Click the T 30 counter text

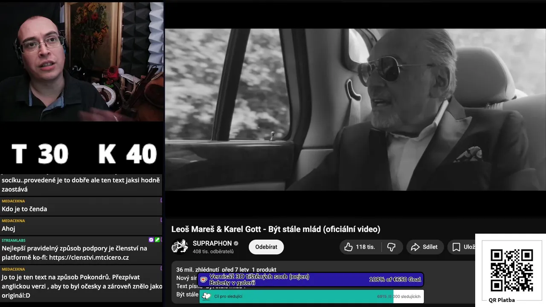point(40,154)
